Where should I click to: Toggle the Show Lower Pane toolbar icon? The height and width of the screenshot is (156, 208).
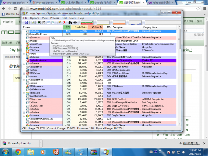(48, 22)
